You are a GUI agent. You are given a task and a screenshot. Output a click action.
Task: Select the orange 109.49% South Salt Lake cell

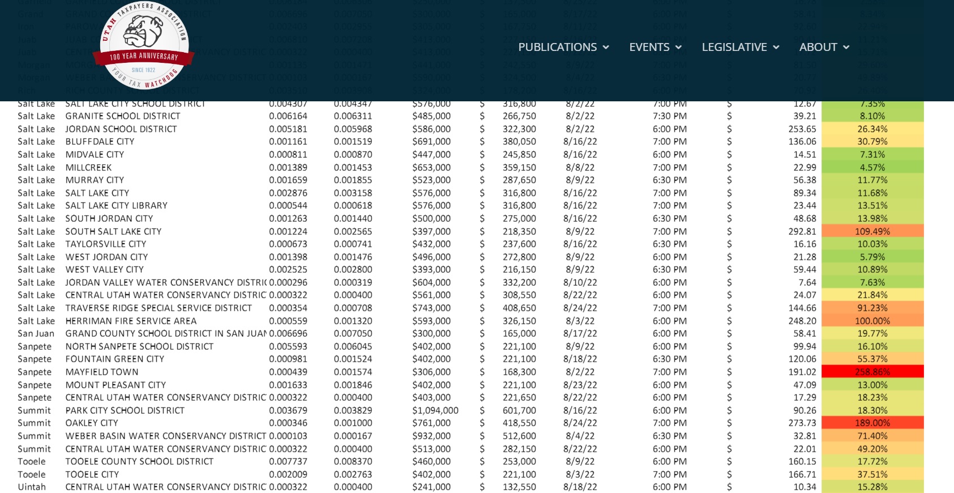872,232
